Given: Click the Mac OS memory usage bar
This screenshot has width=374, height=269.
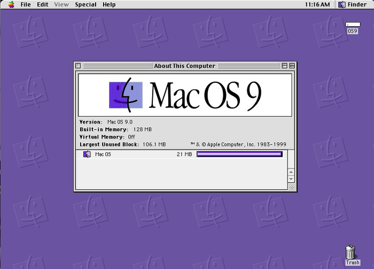Looking at the screenshot, I should (x=239, y=154).
